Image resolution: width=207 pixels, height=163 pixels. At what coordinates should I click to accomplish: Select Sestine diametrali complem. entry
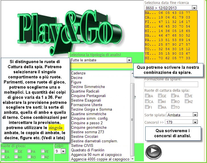click(x=94, y=141)
